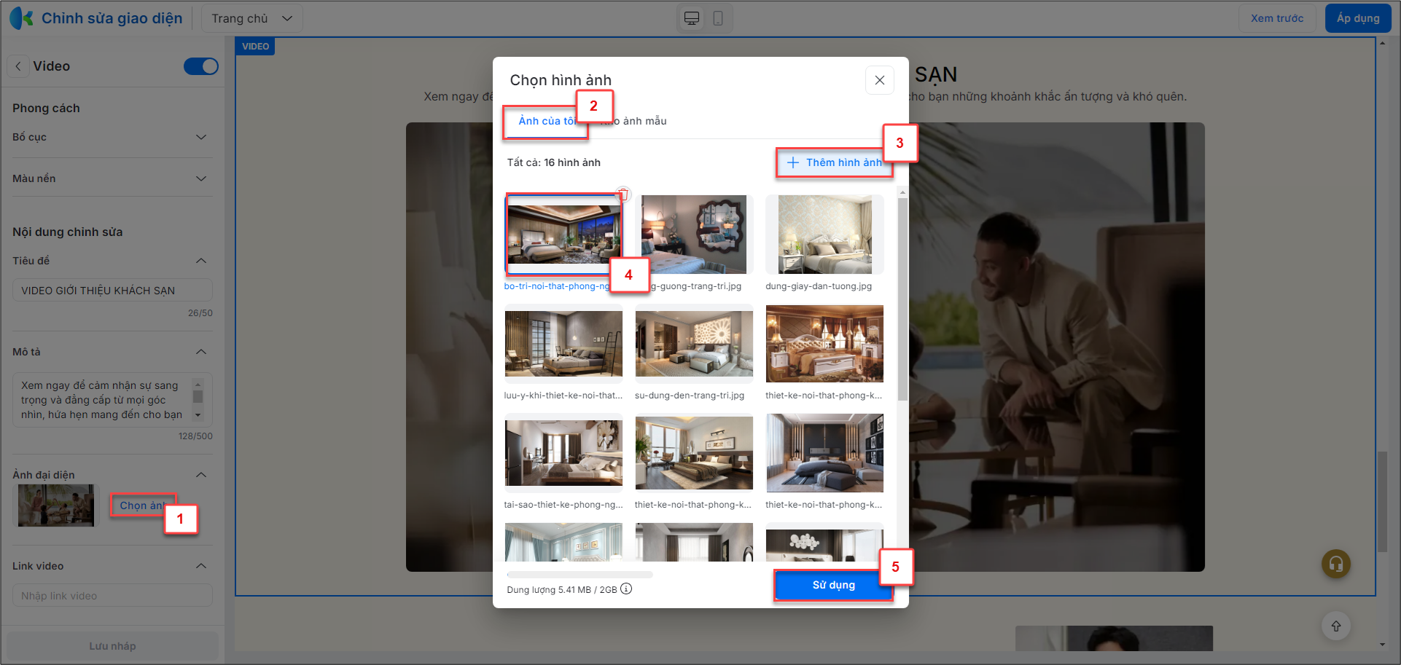This screenshot has width=1401, height=665.
Task: Select bo-tri-noi-that-phong-ngu thumbnail
Action: [x=563, y=234]
